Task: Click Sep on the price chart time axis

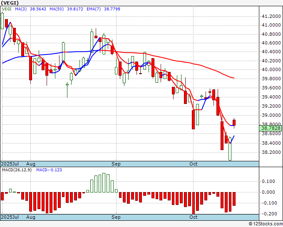Action: (x=116, y=164)
